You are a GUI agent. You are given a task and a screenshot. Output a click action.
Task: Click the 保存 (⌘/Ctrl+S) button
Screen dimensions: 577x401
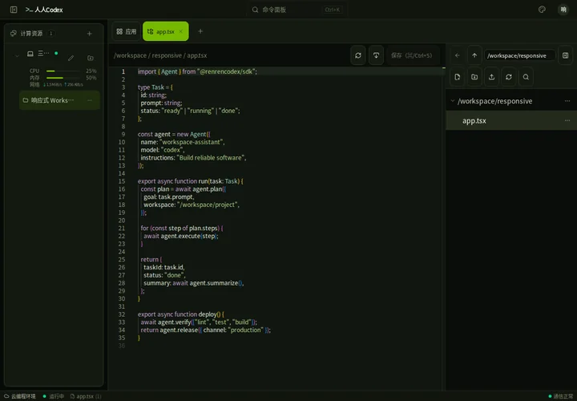[412, 55]
